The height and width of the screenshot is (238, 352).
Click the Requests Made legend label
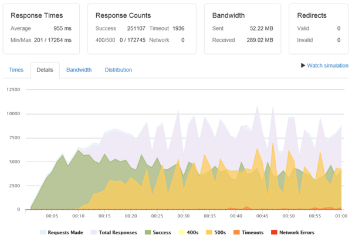pyautogui.click(x=65, y=233)
